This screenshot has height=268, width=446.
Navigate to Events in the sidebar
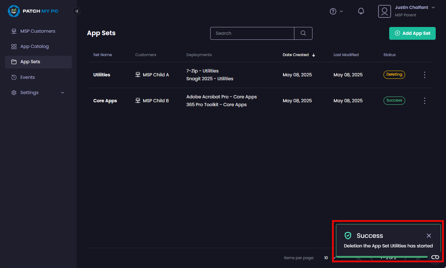[x=27, y=77]
